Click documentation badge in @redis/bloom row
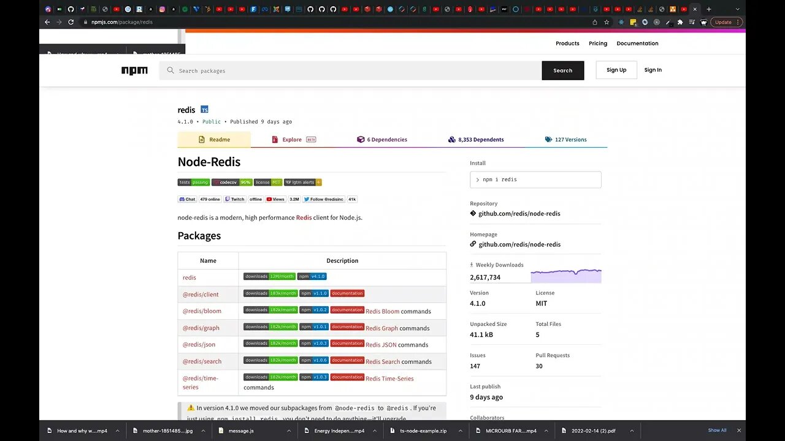 (x=348, y=310)
